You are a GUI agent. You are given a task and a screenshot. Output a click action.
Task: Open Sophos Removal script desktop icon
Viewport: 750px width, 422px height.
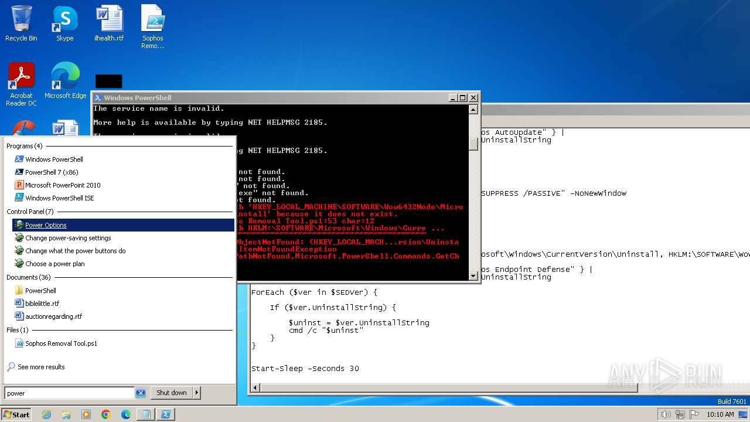[x=153, y=27]
